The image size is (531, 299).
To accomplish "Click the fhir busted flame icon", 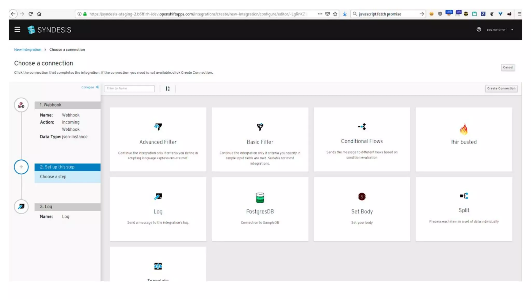I will (x=464, y=129).
